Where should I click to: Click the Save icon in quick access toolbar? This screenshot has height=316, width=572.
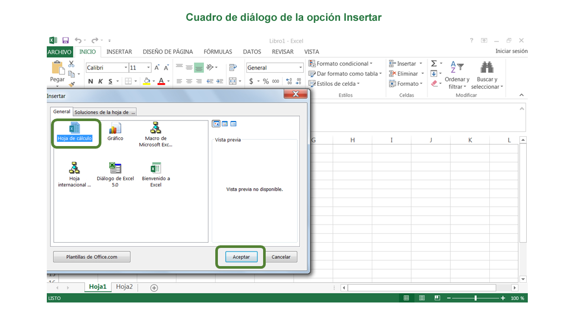pos(66,41)
